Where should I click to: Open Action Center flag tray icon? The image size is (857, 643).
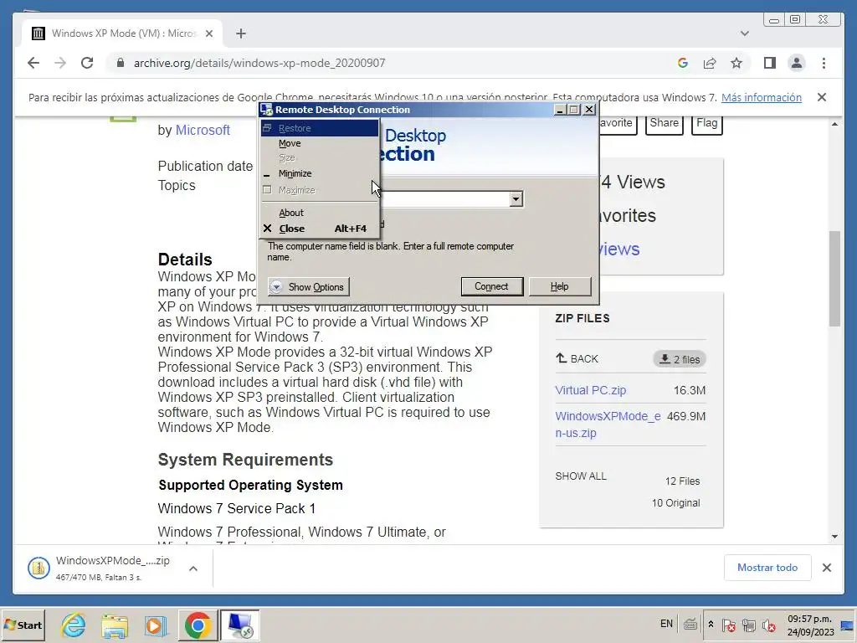click(729, 625)
